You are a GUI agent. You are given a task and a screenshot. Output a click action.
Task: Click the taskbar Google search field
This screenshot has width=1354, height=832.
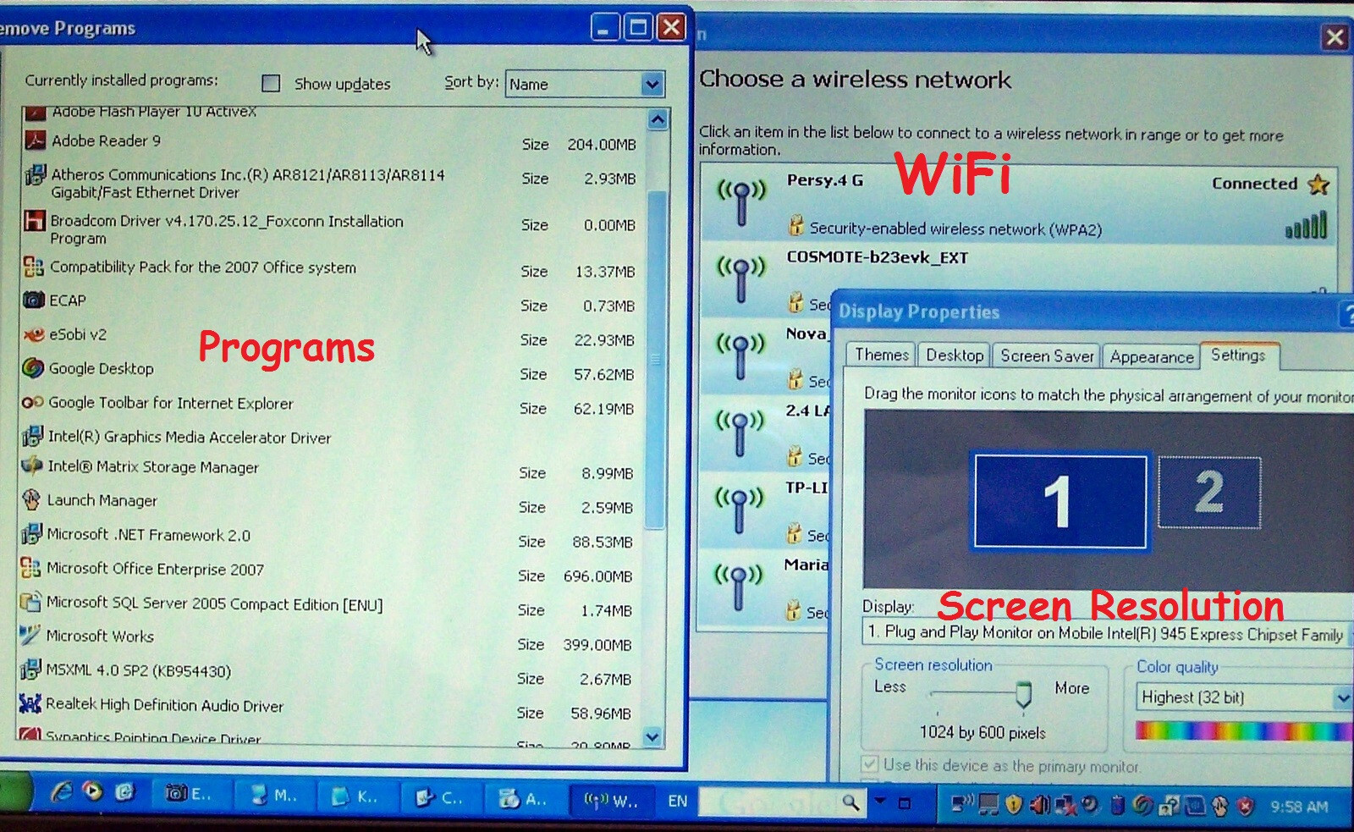(768, 801)
